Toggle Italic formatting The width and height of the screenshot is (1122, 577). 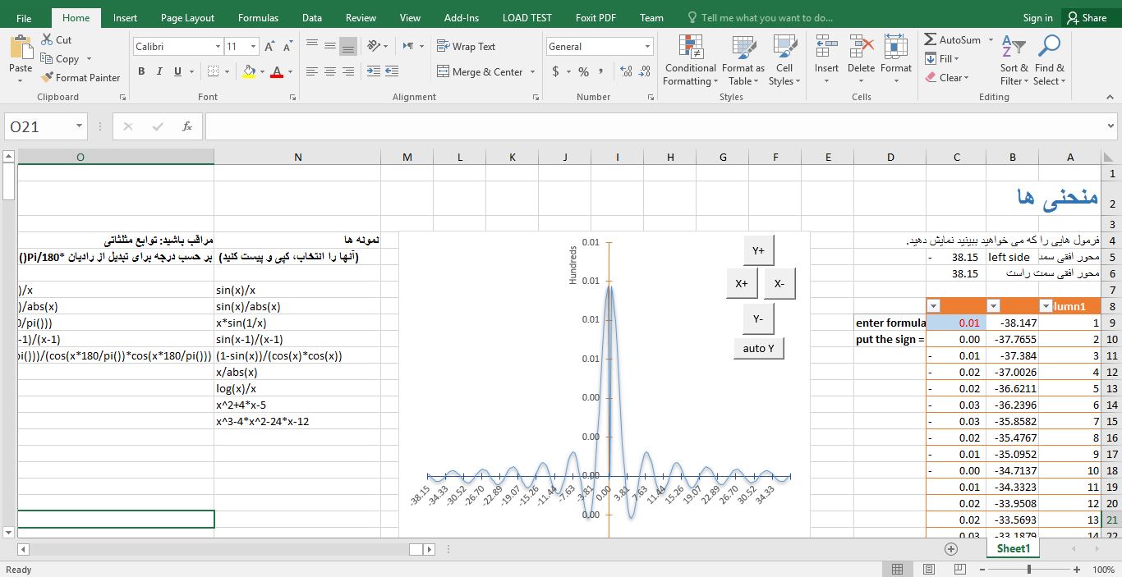159,71
